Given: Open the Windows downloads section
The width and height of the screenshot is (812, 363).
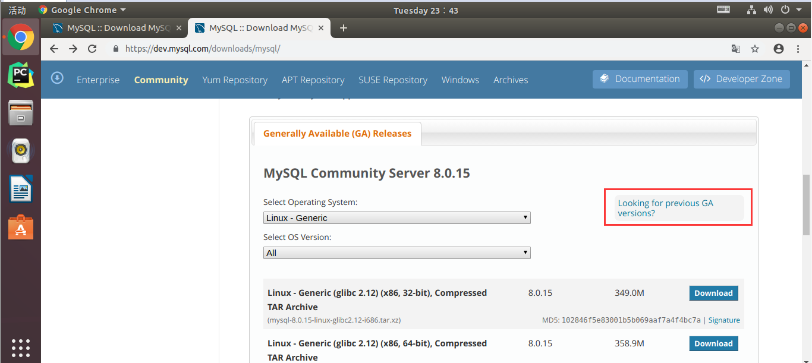Looking at the screenshot, I should 460,80.
